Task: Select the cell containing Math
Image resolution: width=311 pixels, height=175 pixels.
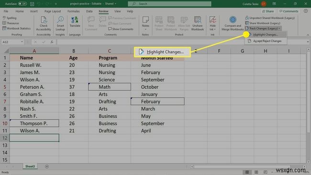Action: (x=110, y=87)
